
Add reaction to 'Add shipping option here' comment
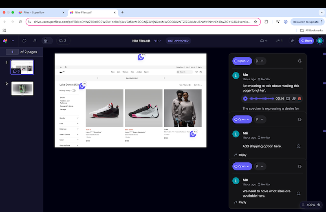pos(299,146)
